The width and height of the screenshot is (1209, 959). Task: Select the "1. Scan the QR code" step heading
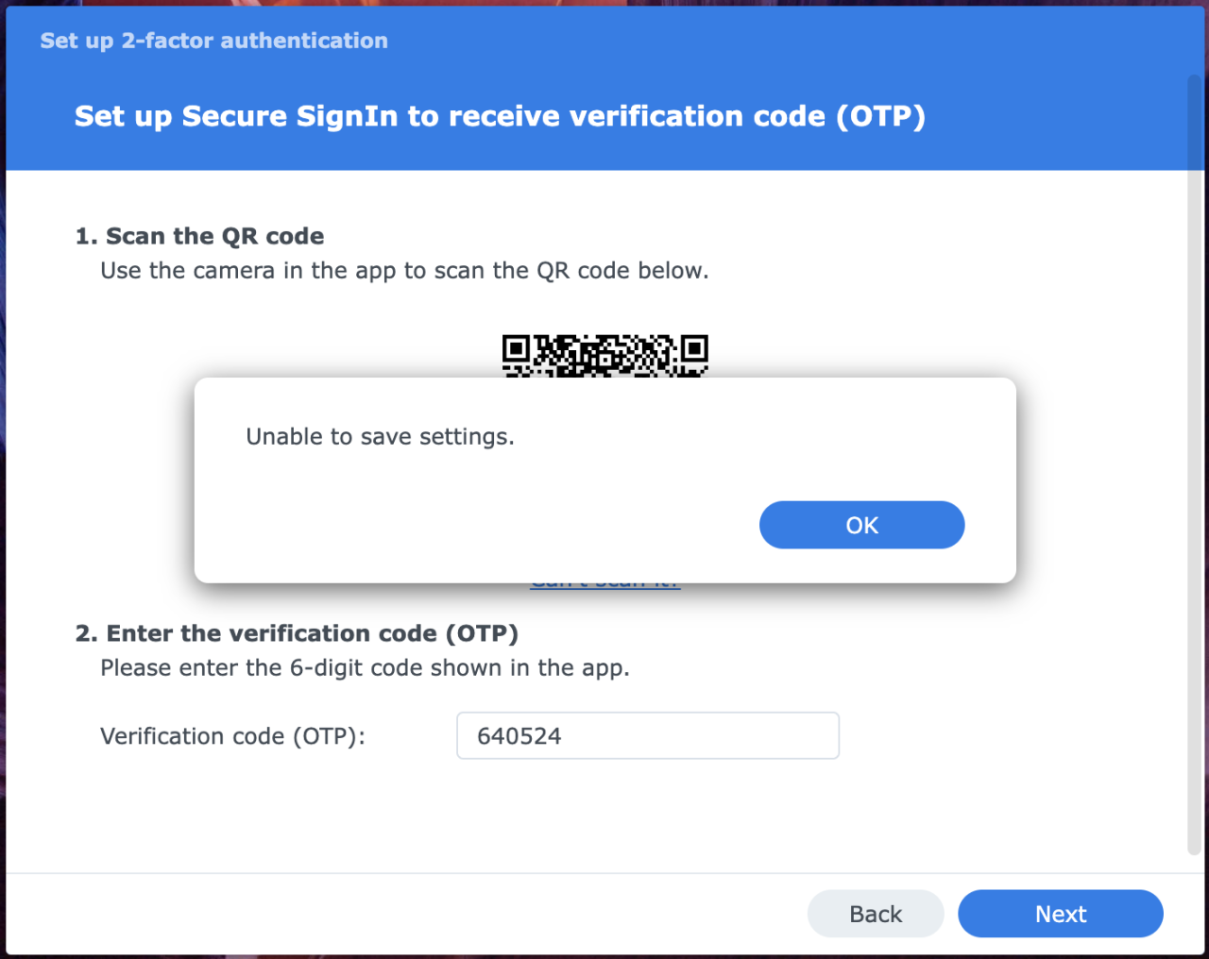(x=199, y=236)
